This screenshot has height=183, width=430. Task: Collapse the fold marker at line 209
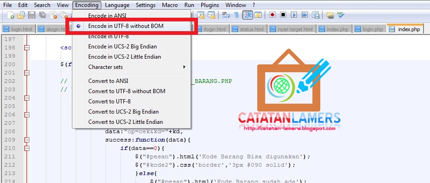point(27,140)
